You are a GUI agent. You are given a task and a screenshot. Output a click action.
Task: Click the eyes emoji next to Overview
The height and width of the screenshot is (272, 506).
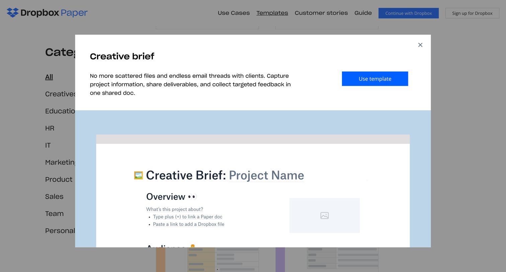coord(192,197)
